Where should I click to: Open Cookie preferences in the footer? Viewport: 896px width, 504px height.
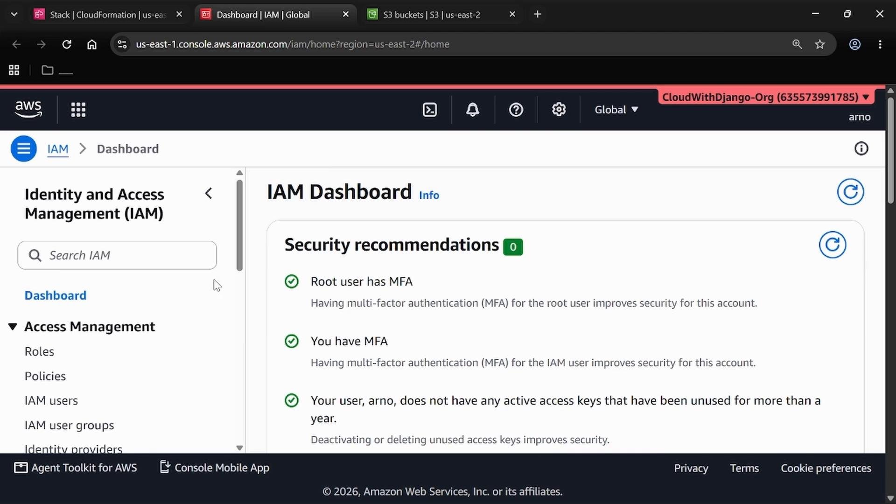pyautogui.click(x=826, y=468)
